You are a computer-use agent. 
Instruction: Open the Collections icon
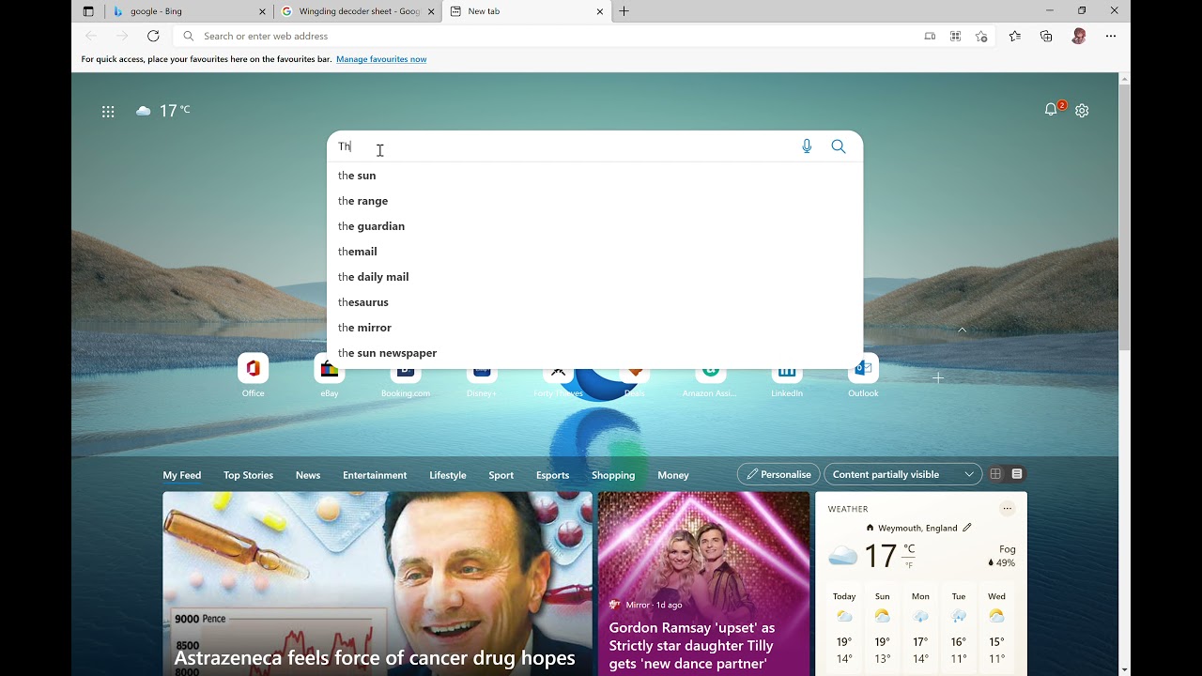(x=1046, y=36)
